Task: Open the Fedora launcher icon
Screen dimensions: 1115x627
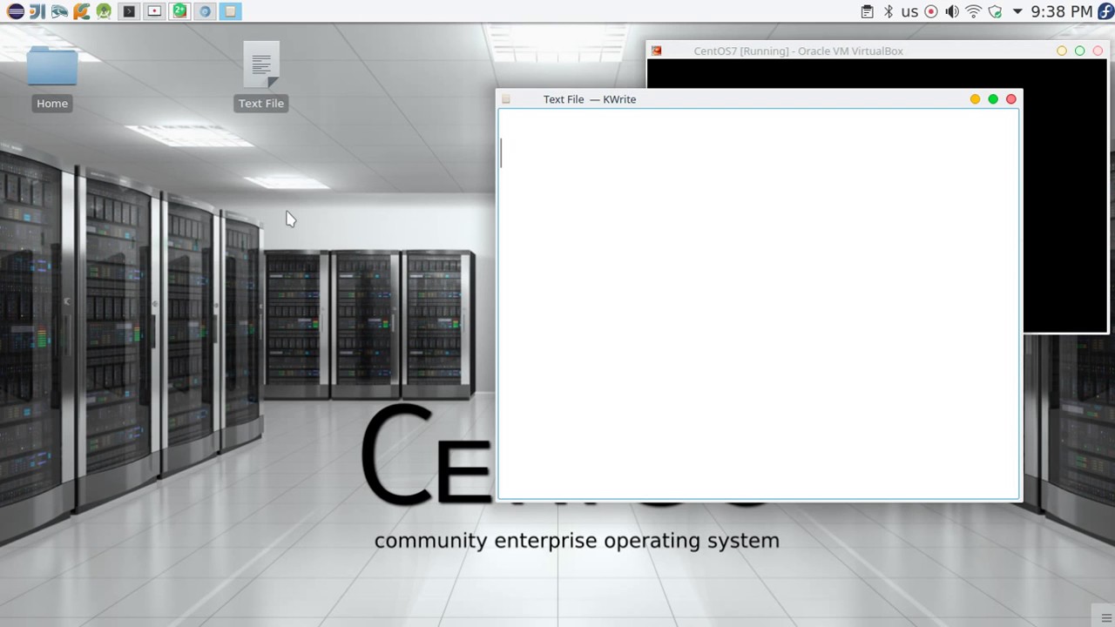Action: (1105, 11)
